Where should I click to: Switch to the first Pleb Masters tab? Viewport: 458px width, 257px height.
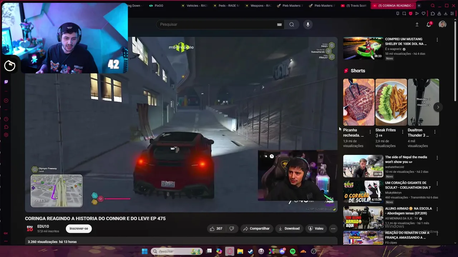(x=290, y=6)
